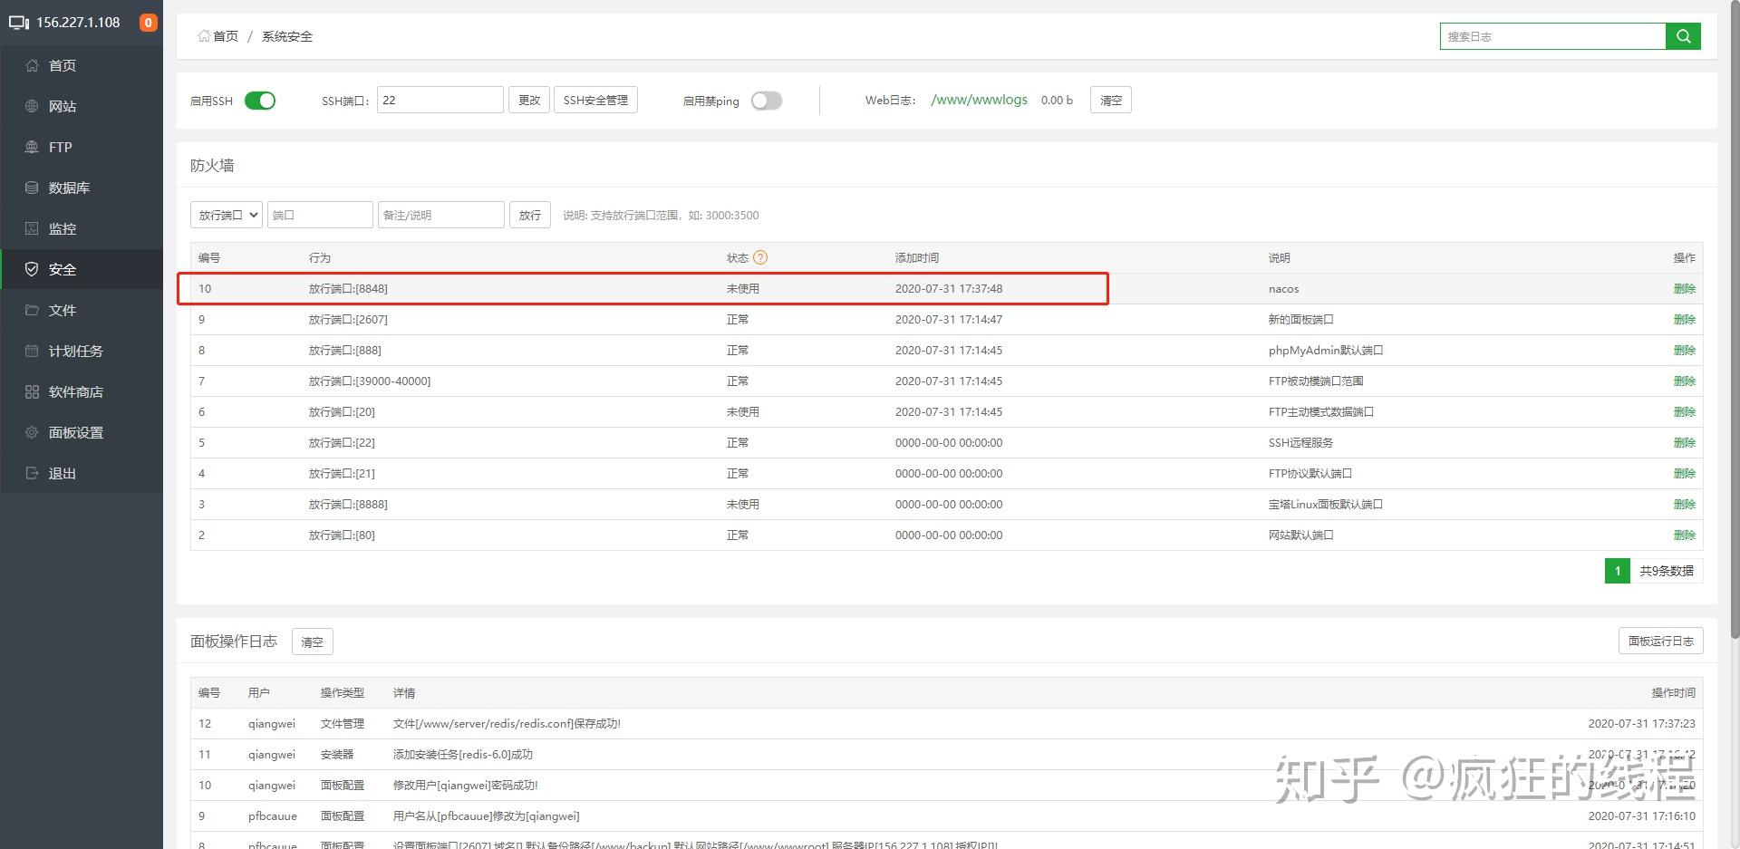This screenshot has width=1740, height=849.
Task: Open 计划任务 menu in the sidebar
Action: tap(82, 351)
